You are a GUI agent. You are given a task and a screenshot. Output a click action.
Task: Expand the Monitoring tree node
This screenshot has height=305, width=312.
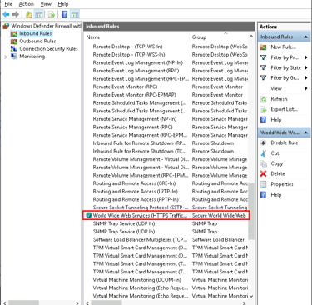coord(6,57)
